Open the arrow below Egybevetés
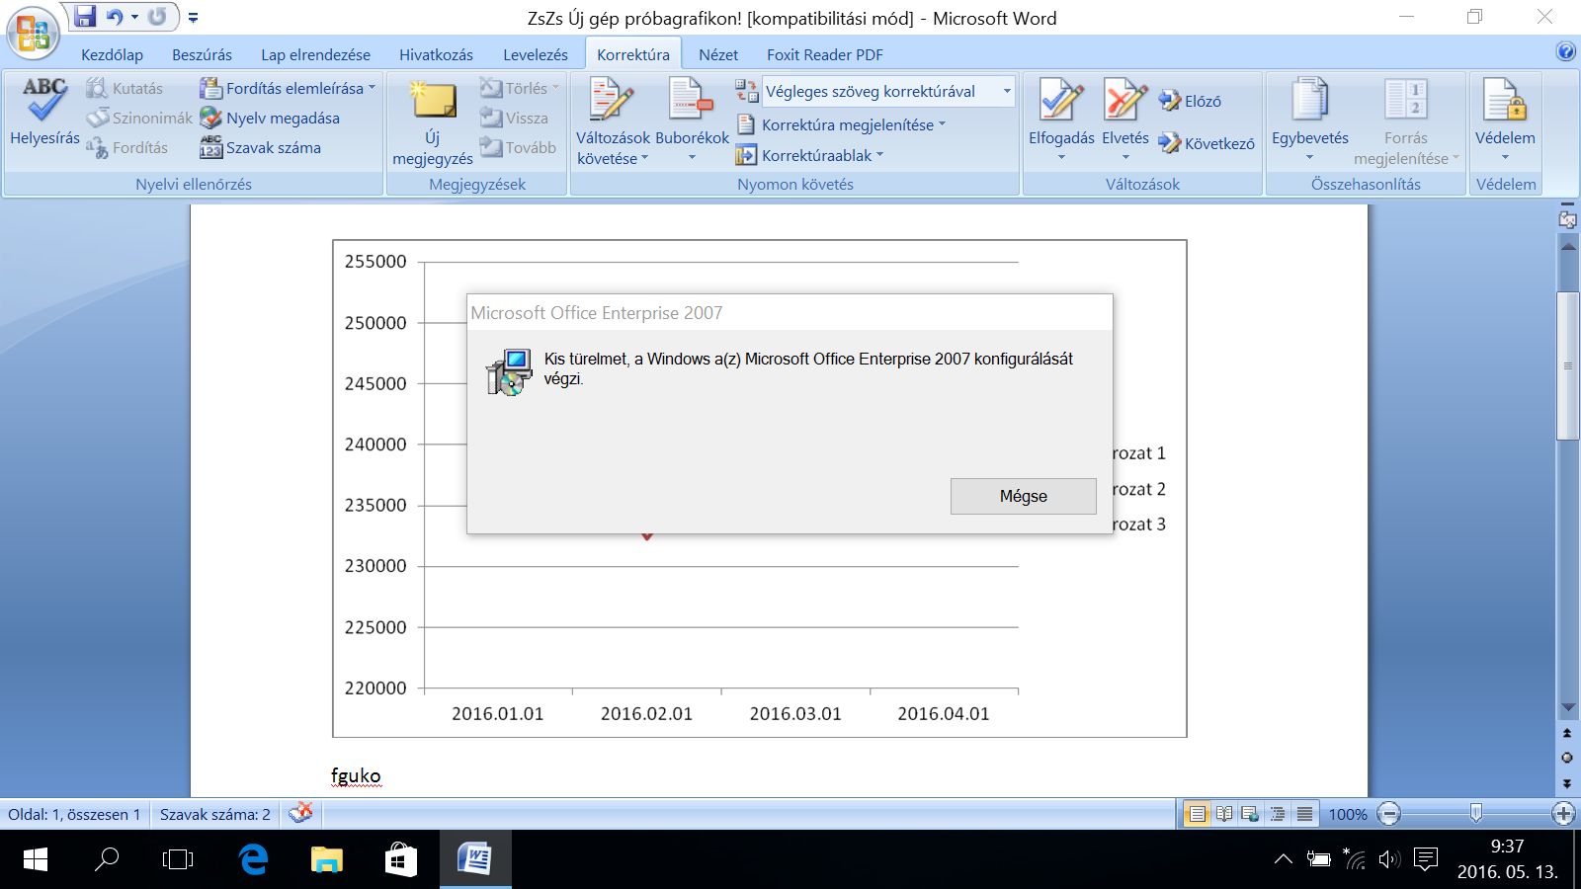Screen dimensions: 1581x889 (1310, 157)
